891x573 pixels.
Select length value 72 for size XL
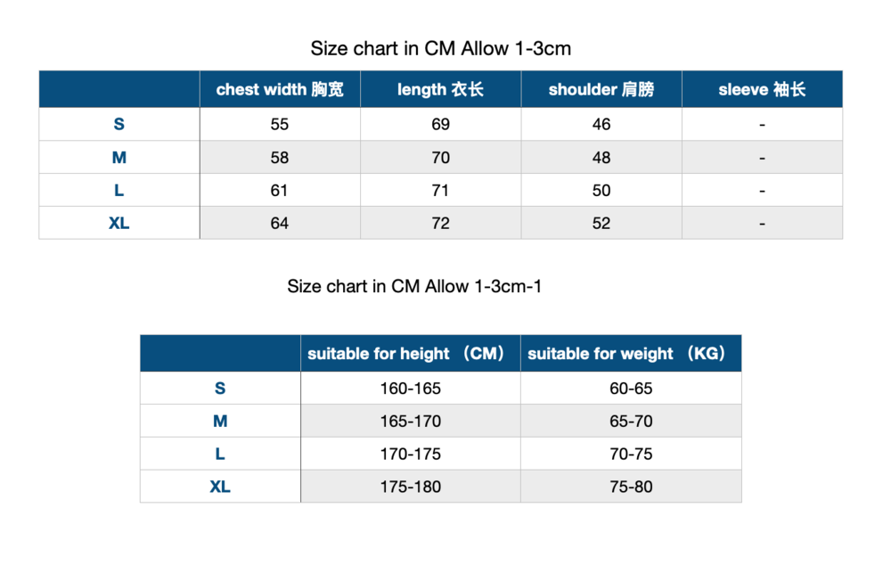(x=440, y=223)
